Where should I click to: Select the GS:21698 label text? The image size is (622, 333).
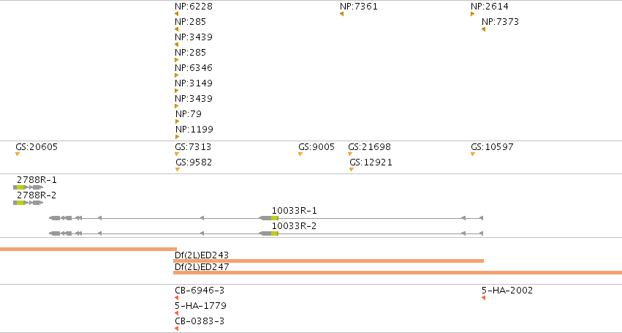point(369,147)
